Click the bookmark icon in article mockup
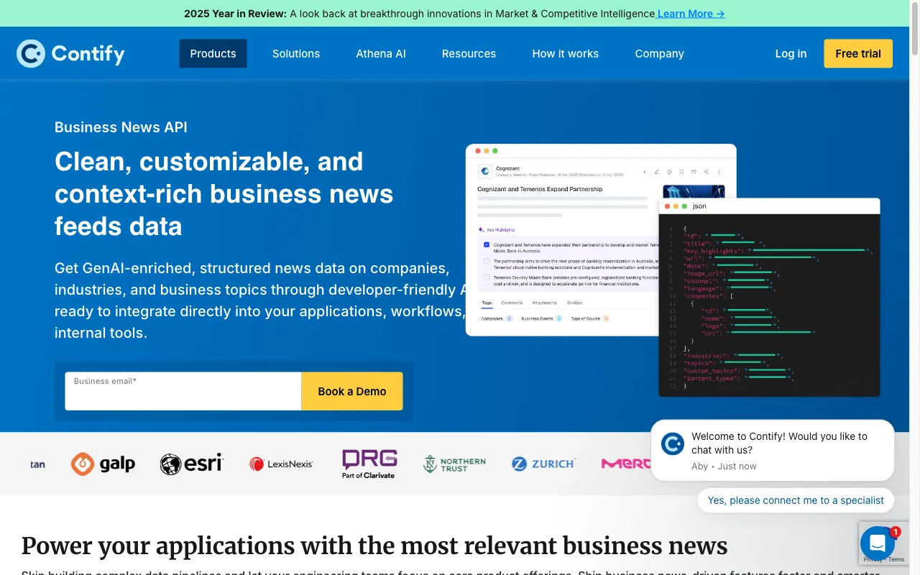Image resolution: width=920 pixels, height=575 pixels. pos(681,172)
